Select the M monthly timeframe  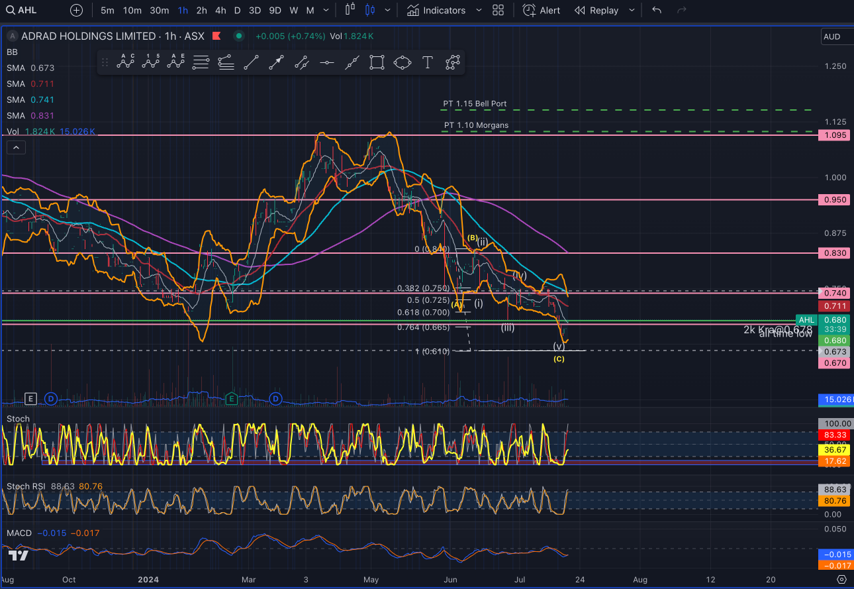click(x=310, y=10)
